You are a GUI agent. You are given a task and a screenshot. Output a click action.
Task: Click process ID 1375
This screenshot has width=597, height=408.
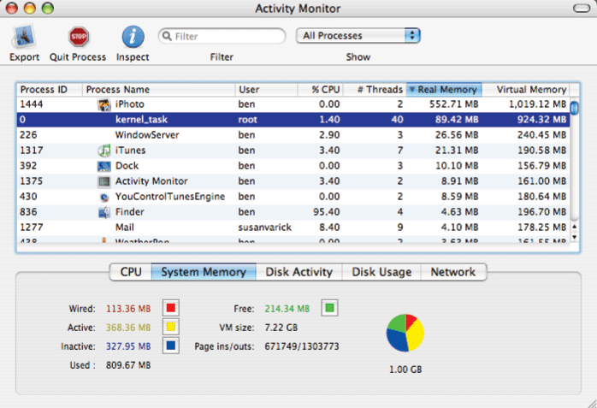(32, 181)
